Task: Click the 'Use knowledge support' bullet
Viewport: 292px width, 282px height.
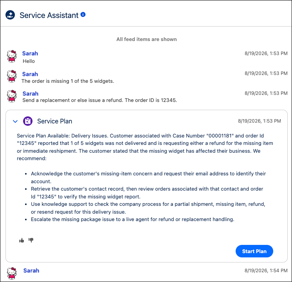Action: (x=148, y=208)
